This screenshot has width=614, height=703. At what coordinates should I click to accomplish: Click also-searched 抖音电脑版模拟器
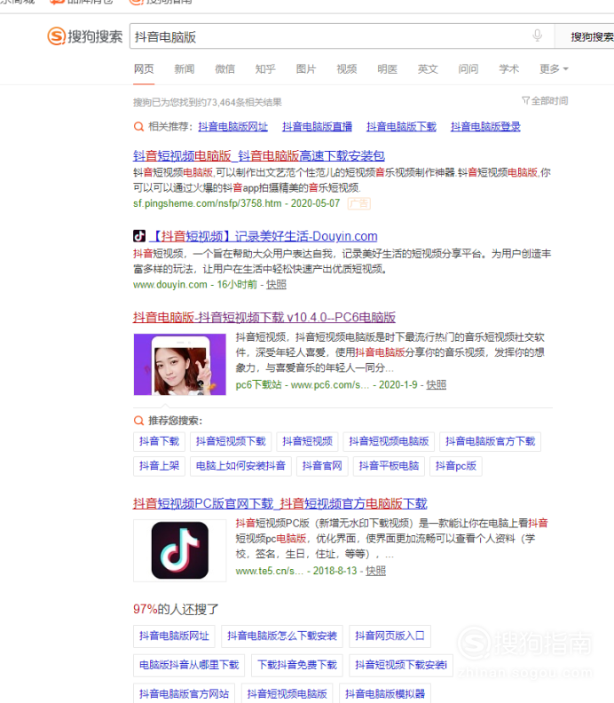click(x=385, y=693)
